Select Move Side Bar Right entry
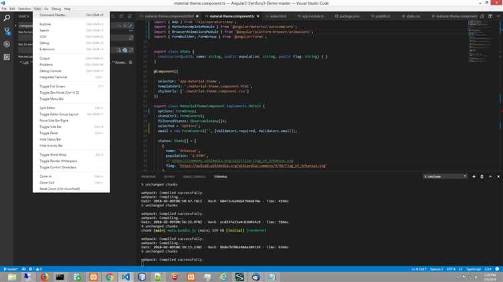 coord(54,121)
